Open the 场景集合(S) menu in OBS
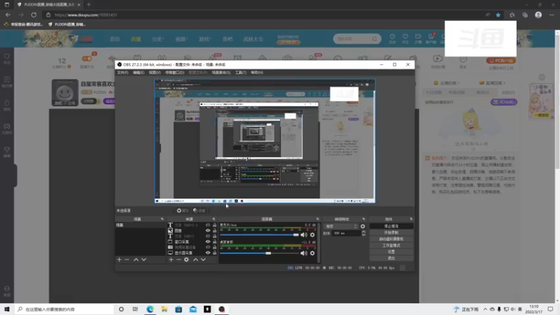Viewport: 560px width, 315px height. pos(221,73)
